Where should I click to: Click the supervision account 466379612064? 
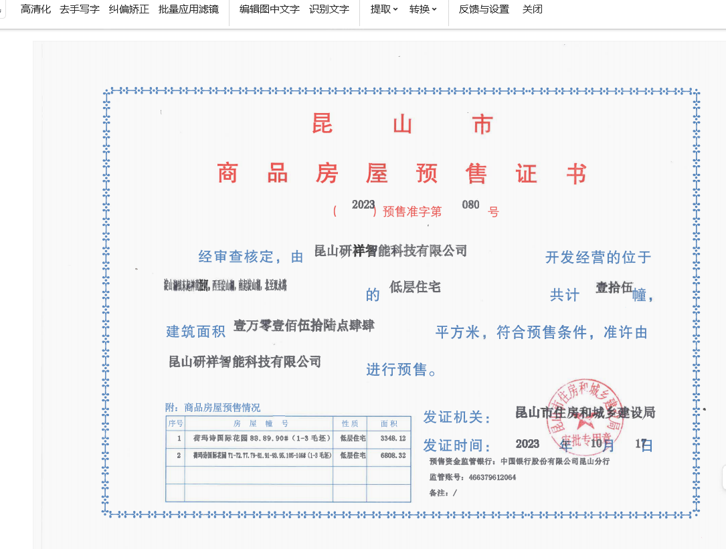coord(492,477)
